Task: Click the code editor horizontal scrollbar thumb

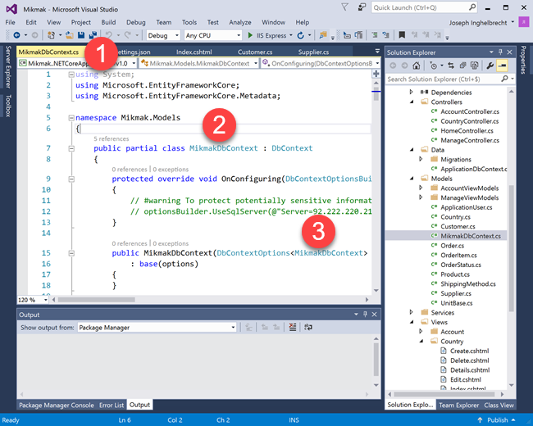Action: pyautogui.click(x=96, y=300)
